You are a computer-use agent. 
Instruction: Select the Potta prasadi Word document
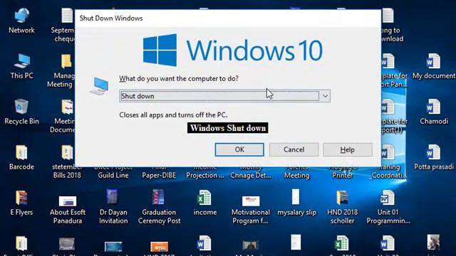click(434, 158)
